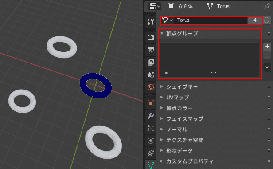Open the properties editor type dropdown

click(154, 7)
